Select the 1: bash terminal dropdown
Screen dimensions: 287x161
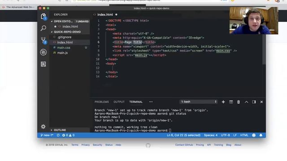(199, 102)
